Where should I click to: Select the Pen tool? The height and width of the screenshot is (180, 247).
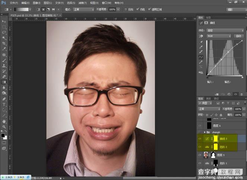coord(4,99)
